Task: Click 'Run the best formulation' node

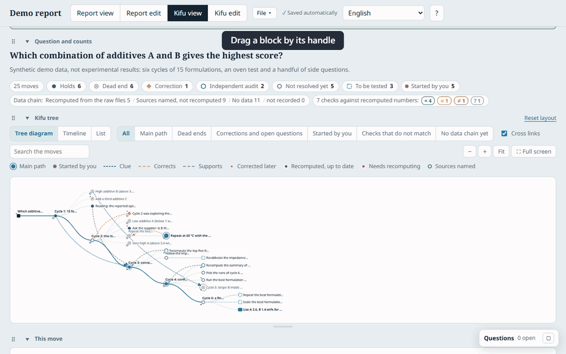Action: tap(203, 280)
